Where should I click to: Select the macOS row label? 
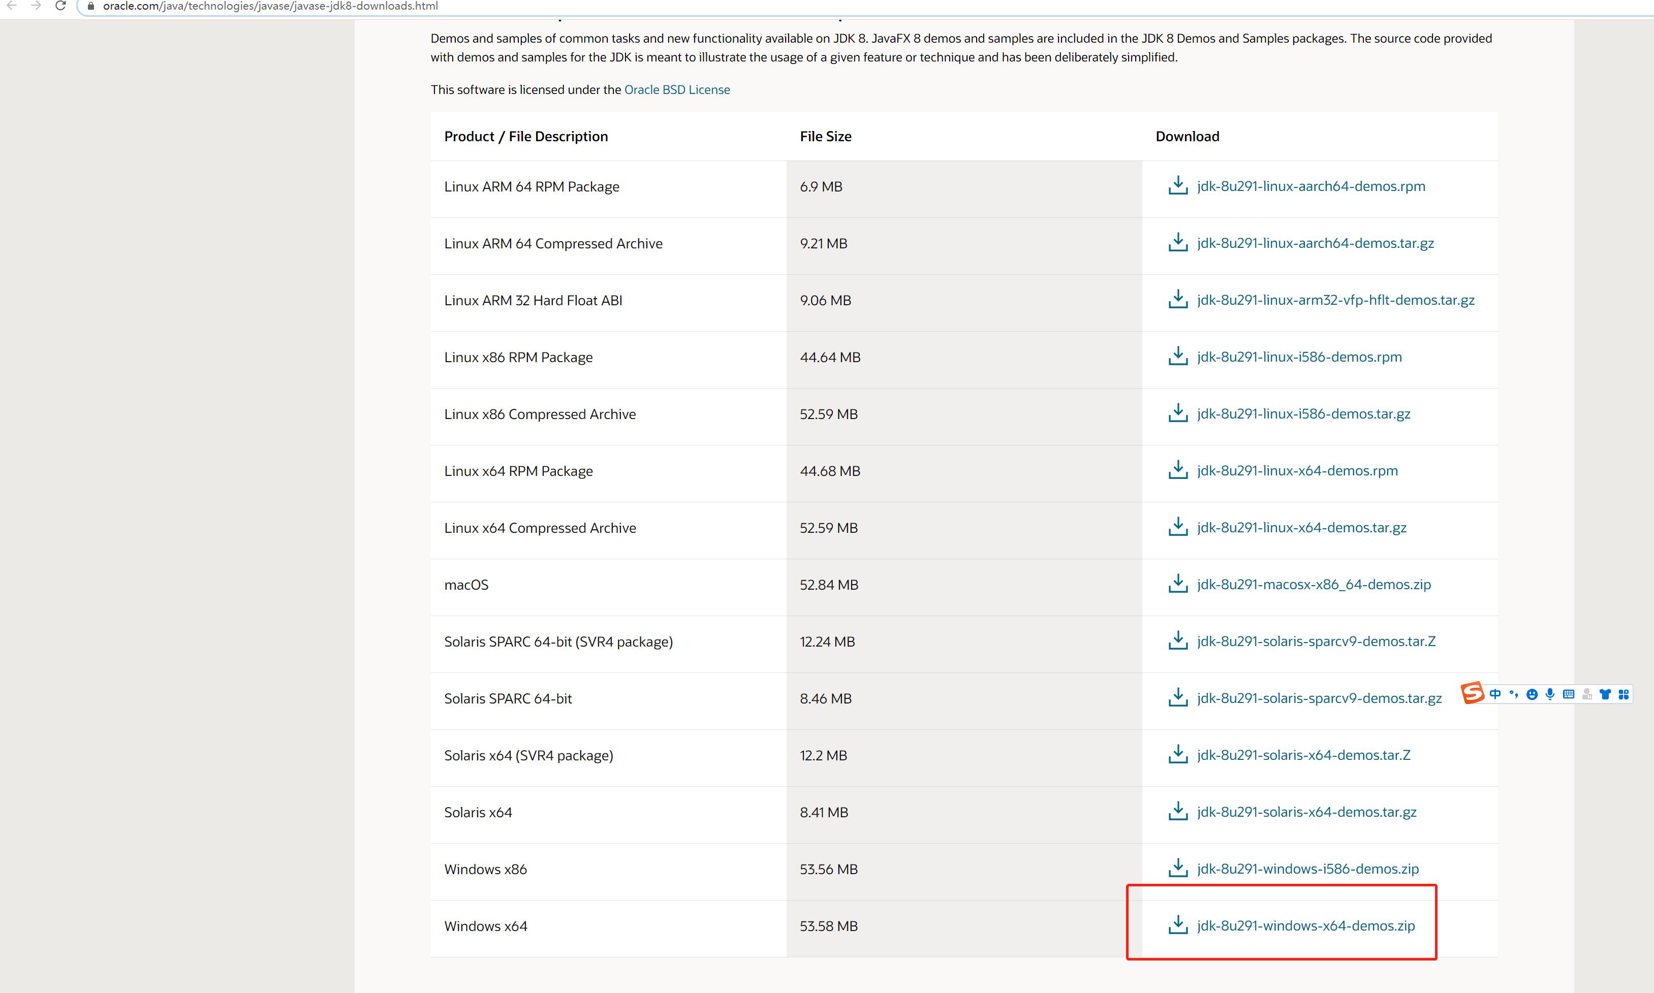tap(466, 585)
